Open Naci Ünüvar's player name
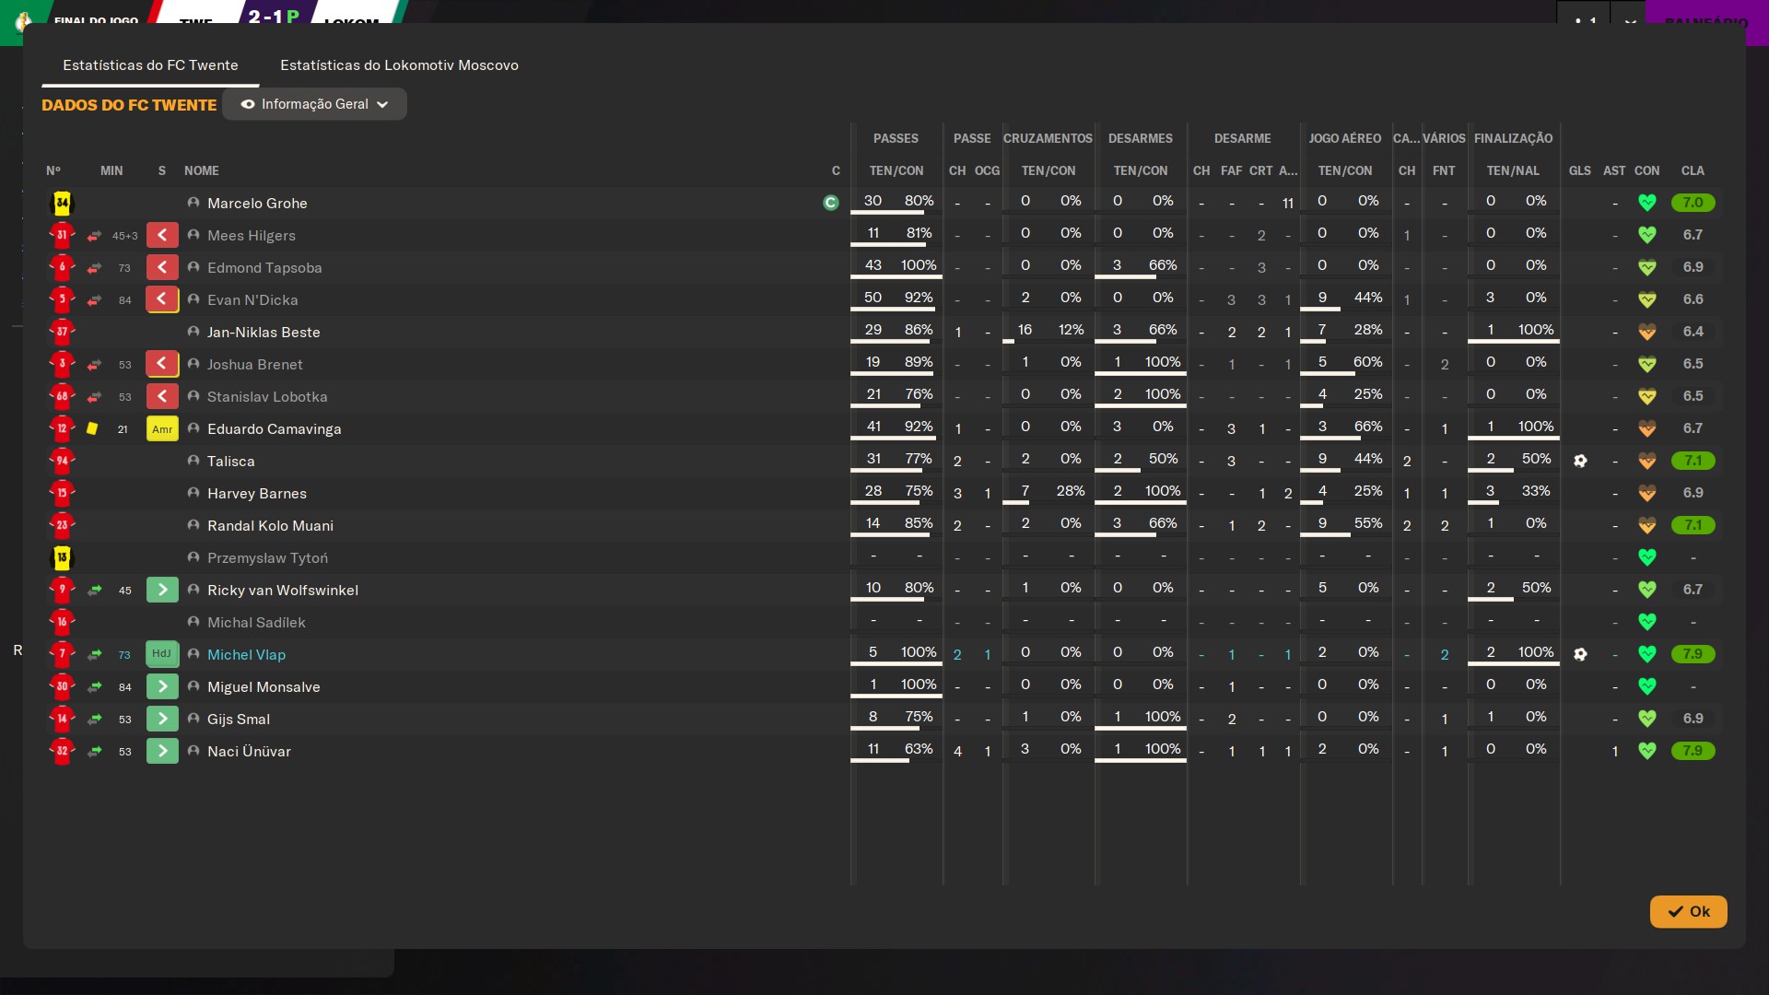The height and width of the screenshot is (995, 1769). pyautogui.click(x=249, y=751)
